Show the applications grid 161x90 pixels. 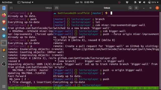pyautogui.click(x=4, y=86)
